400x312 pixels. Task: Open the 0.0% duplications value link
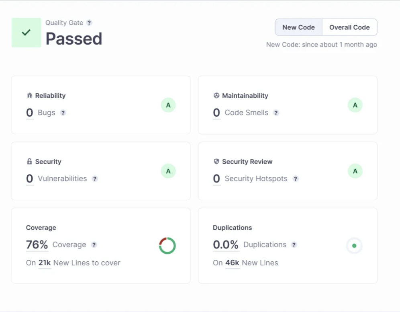click(x=226, y=244)
